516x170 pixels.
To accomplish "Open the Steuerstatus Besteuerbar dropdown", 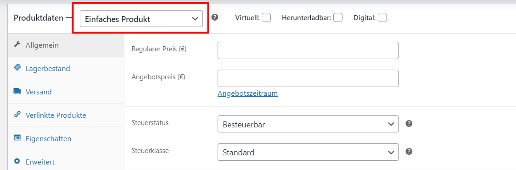I will point(308,124).
